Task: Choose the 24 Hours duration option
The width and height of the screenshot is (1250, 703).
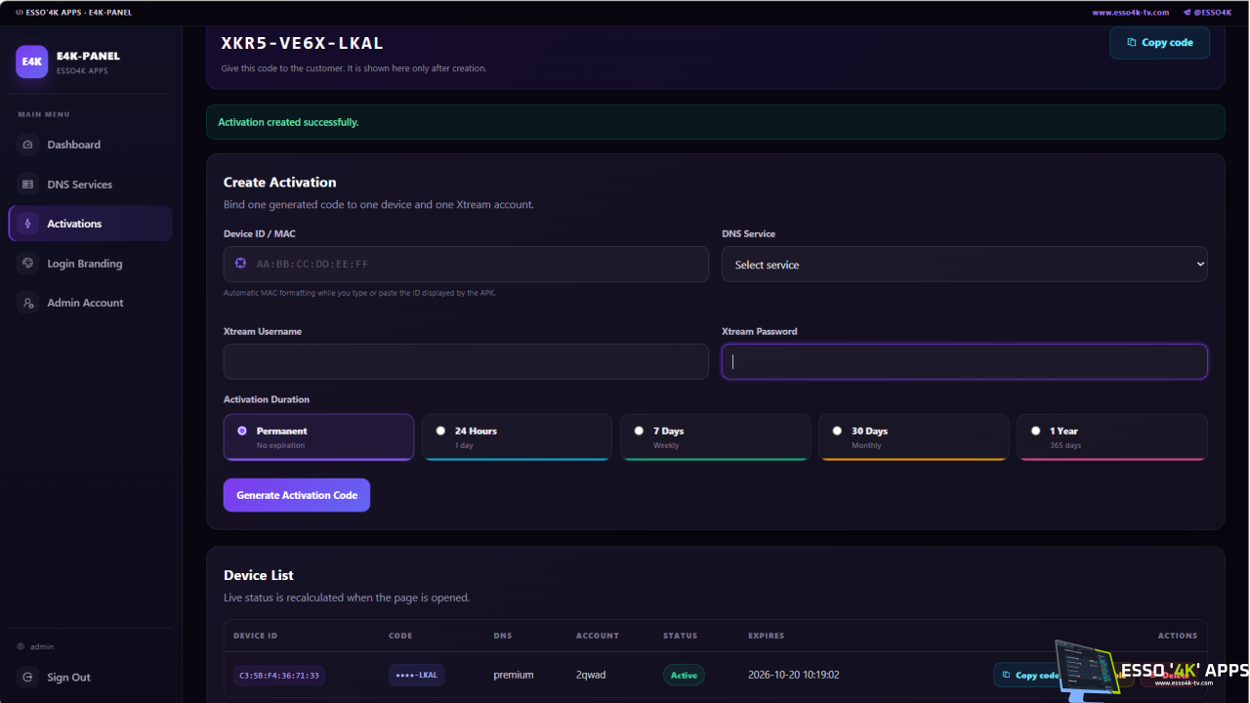Action: [517, 436]
